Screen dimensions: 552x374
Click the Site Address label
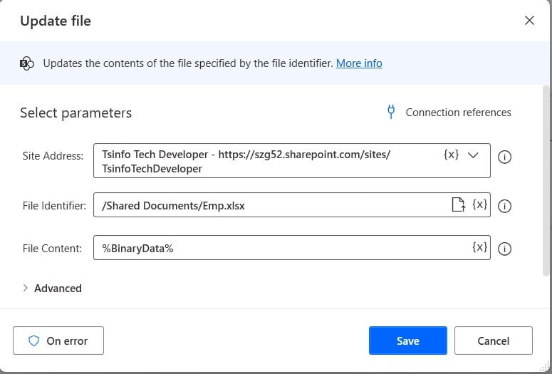click(x=53, y=156)
